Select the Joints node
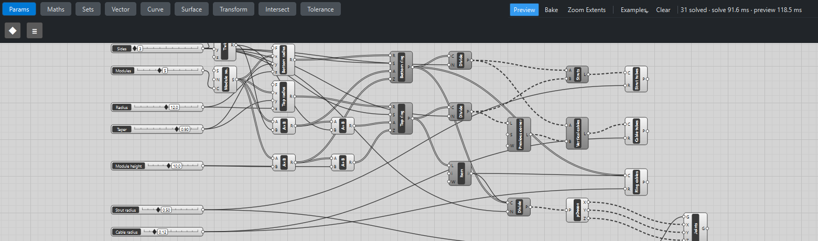Screen dimensions: 818x241 [x=695, y=227]
